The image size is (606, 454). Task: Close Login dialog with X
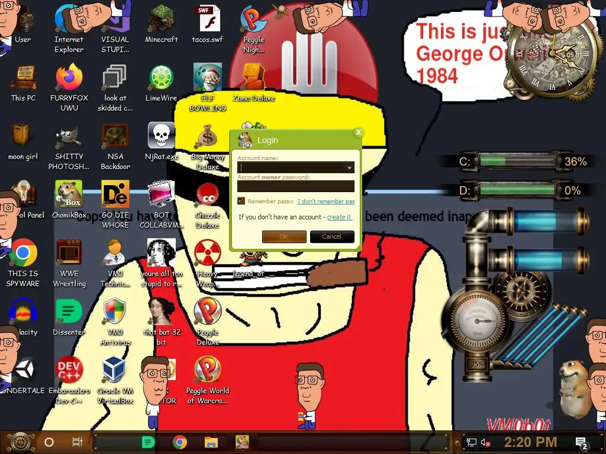click(358, 132)
